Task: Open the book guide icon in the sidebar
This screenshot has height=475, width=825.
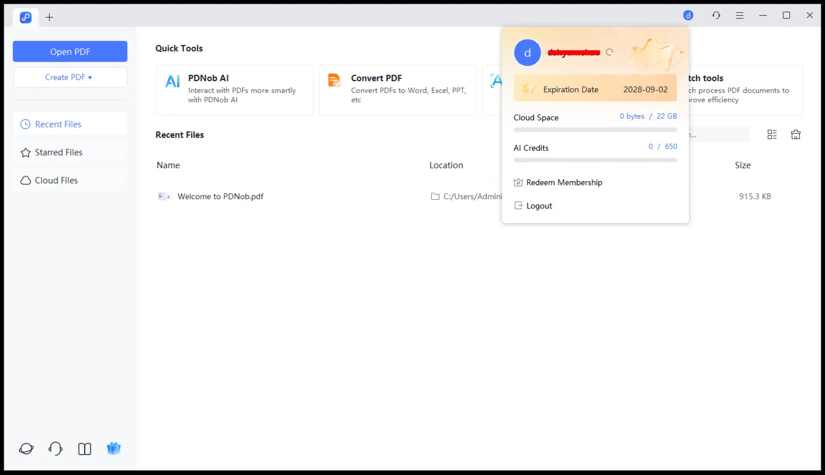Action: [85, 449]
